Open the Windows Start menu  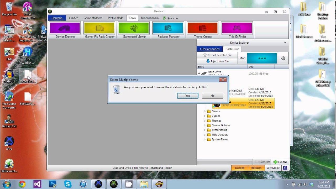pos(7,184)
